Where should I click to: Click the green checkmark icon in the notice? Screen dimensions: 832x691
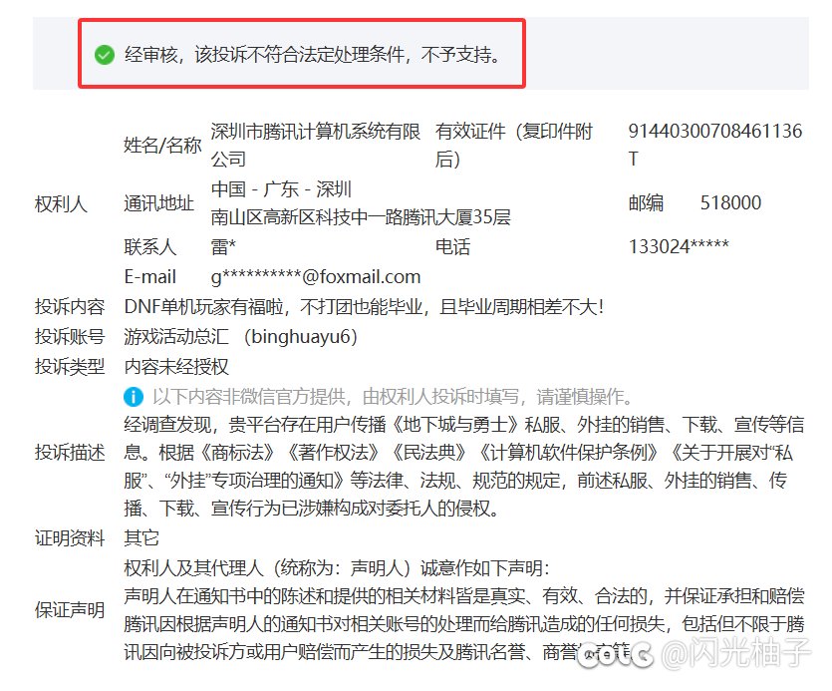(105, 55)
